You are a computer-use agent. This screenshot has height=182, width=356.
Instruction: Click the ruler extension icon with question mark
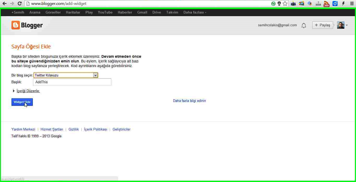[x=318, y=4]
